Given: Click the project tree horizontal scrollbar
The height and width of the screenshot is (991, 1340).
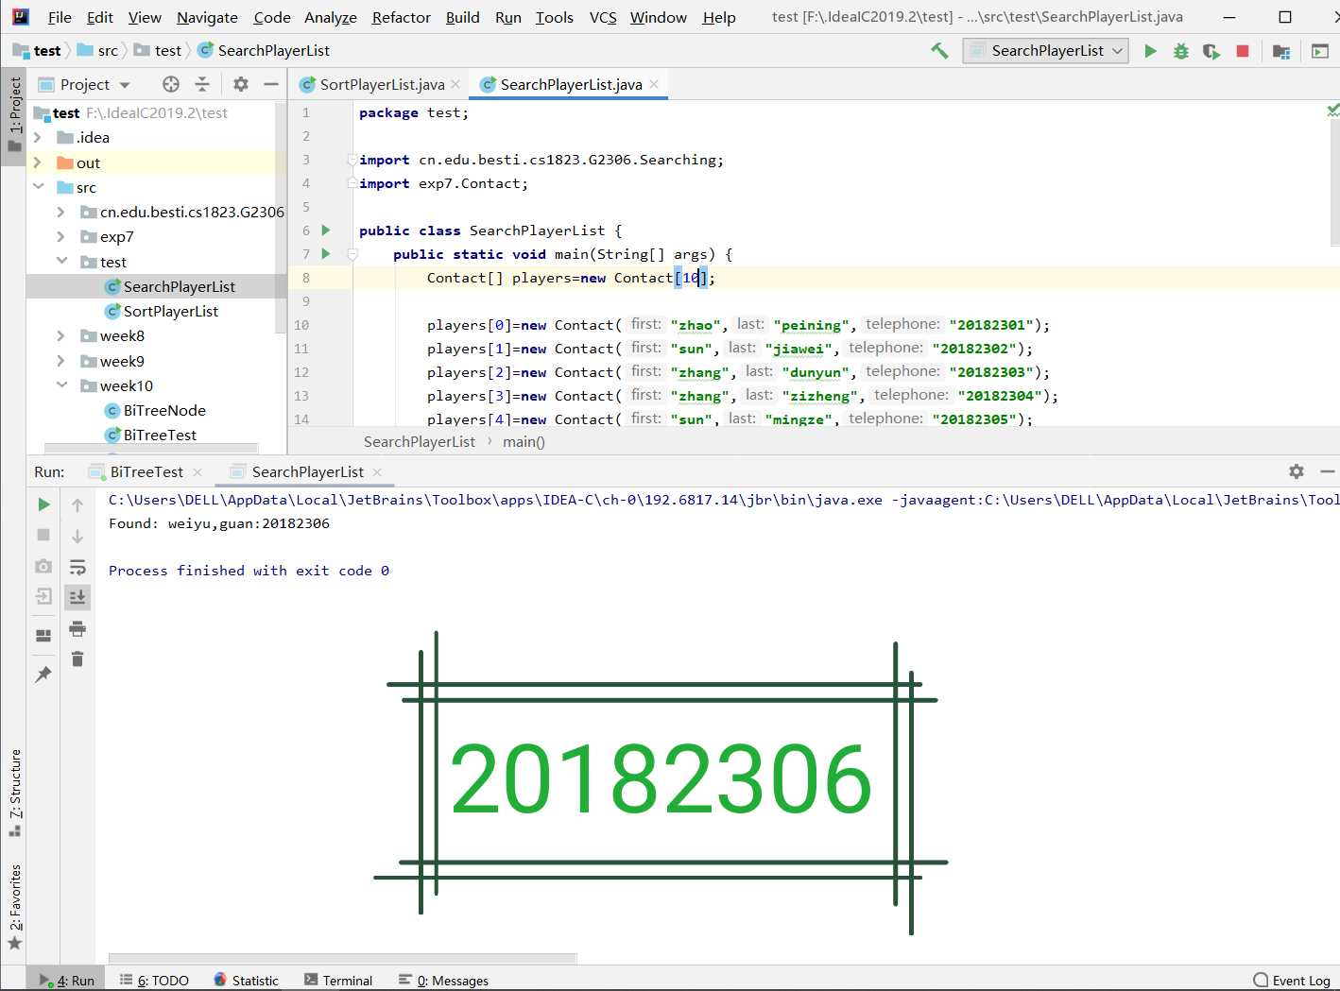Looking at the screenshot, I should 151,448.
